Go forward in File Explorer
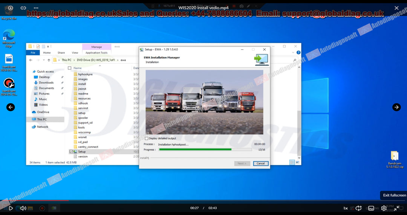Viewport: 407px width, 215px height. point(37,60)
